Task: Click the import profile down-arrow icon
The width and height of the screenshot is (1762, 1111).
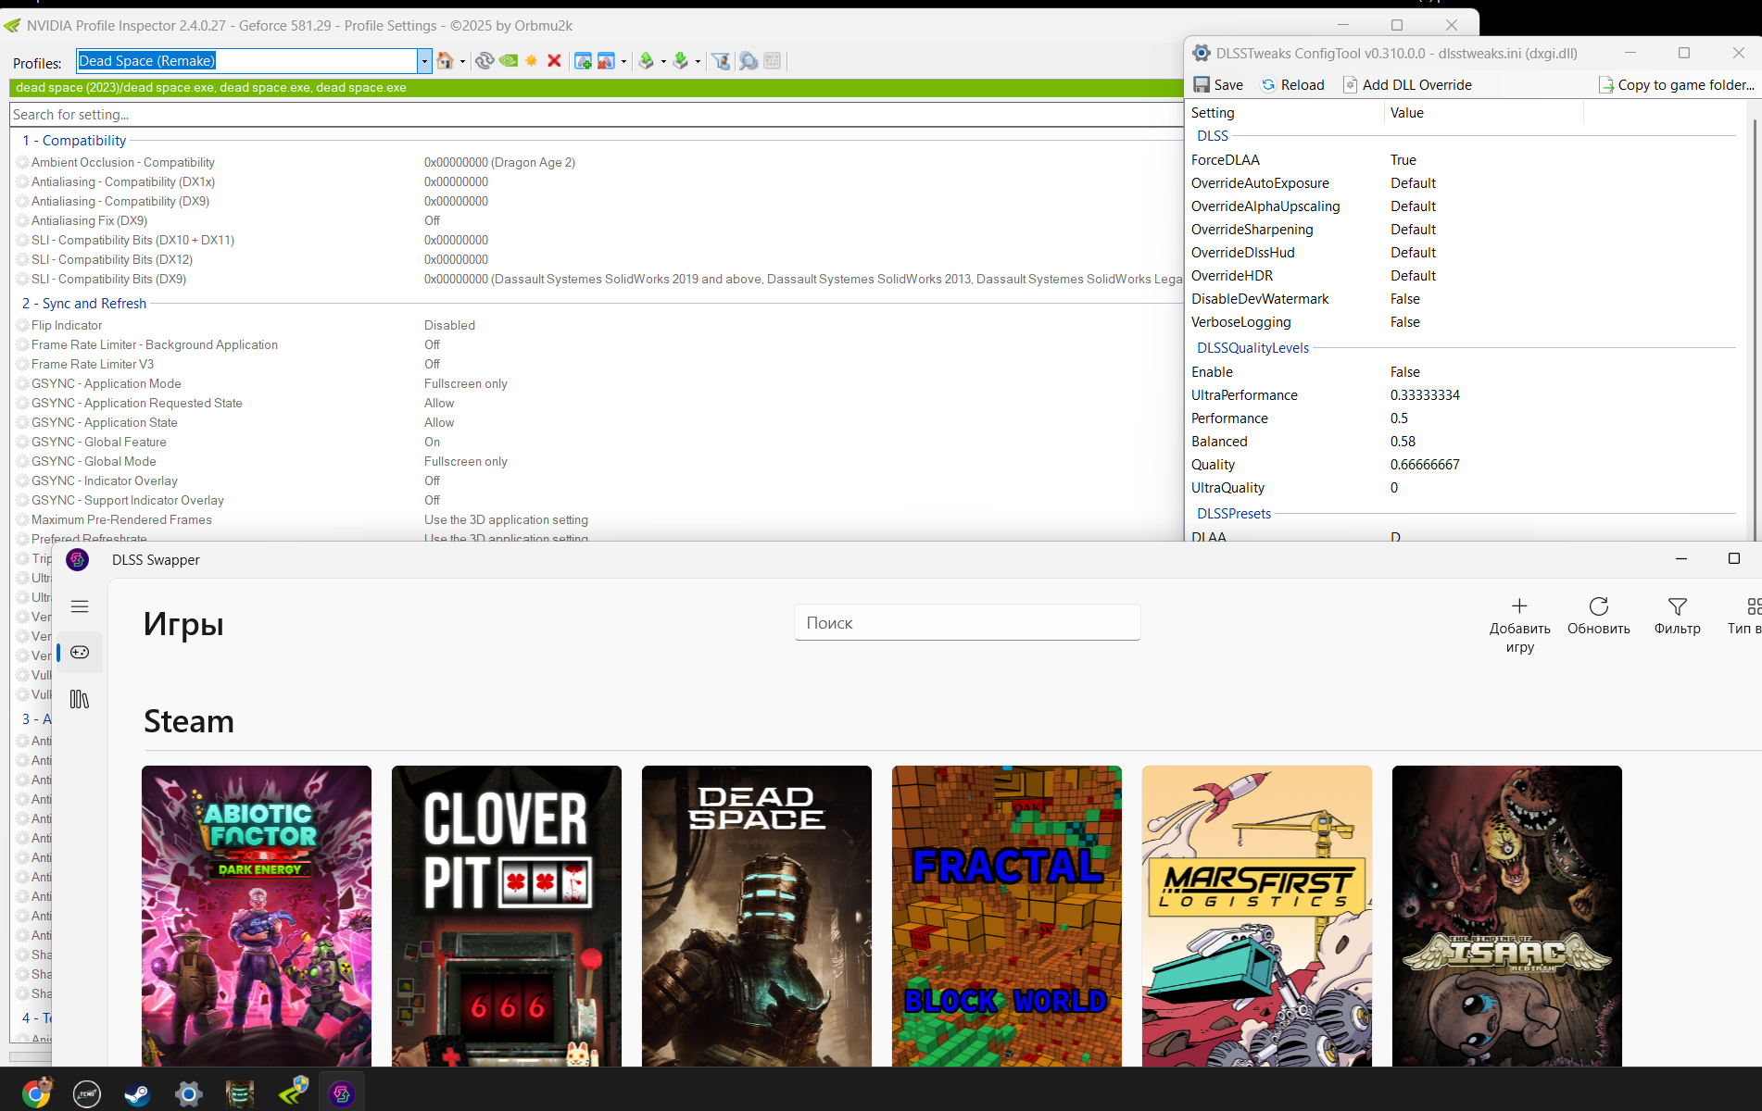Action: coord(681,61)
